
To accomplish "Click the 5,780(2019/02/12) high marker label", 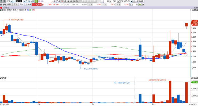I will point(16,20).
